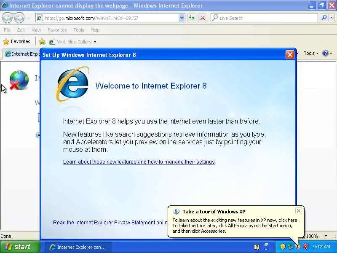Expand the address bar dropdown arrow
This screenshot has height=253, width=337.
click(x=182, y=18)
